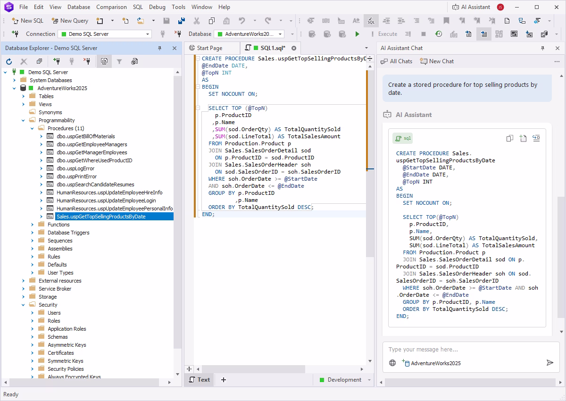Click collapse-all icon in Database Explorer
This screenshot has width=566, height=401.
coord(39,61)
